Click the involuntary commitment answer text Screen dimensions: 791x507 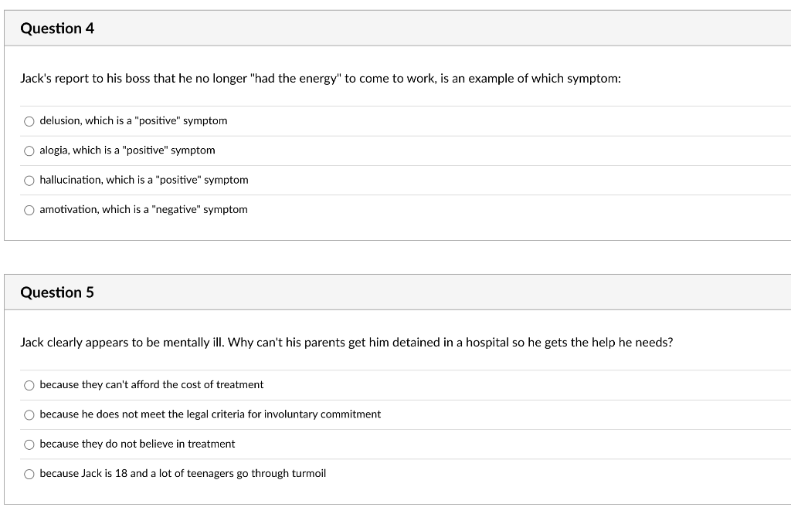210,414
